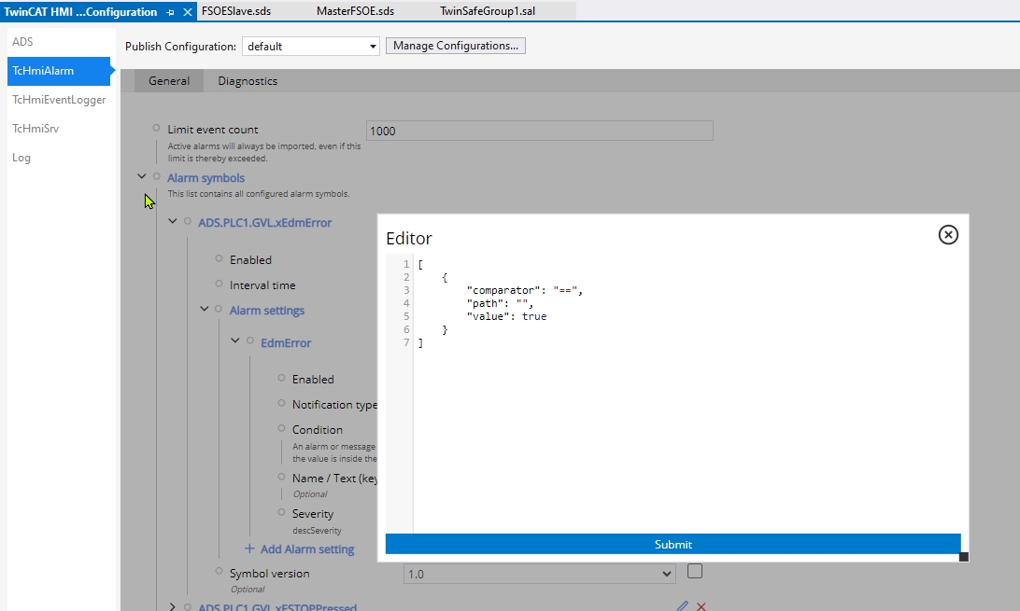
Task: Click line number 1 in the Editor gutter
Action: coord(406,264)
